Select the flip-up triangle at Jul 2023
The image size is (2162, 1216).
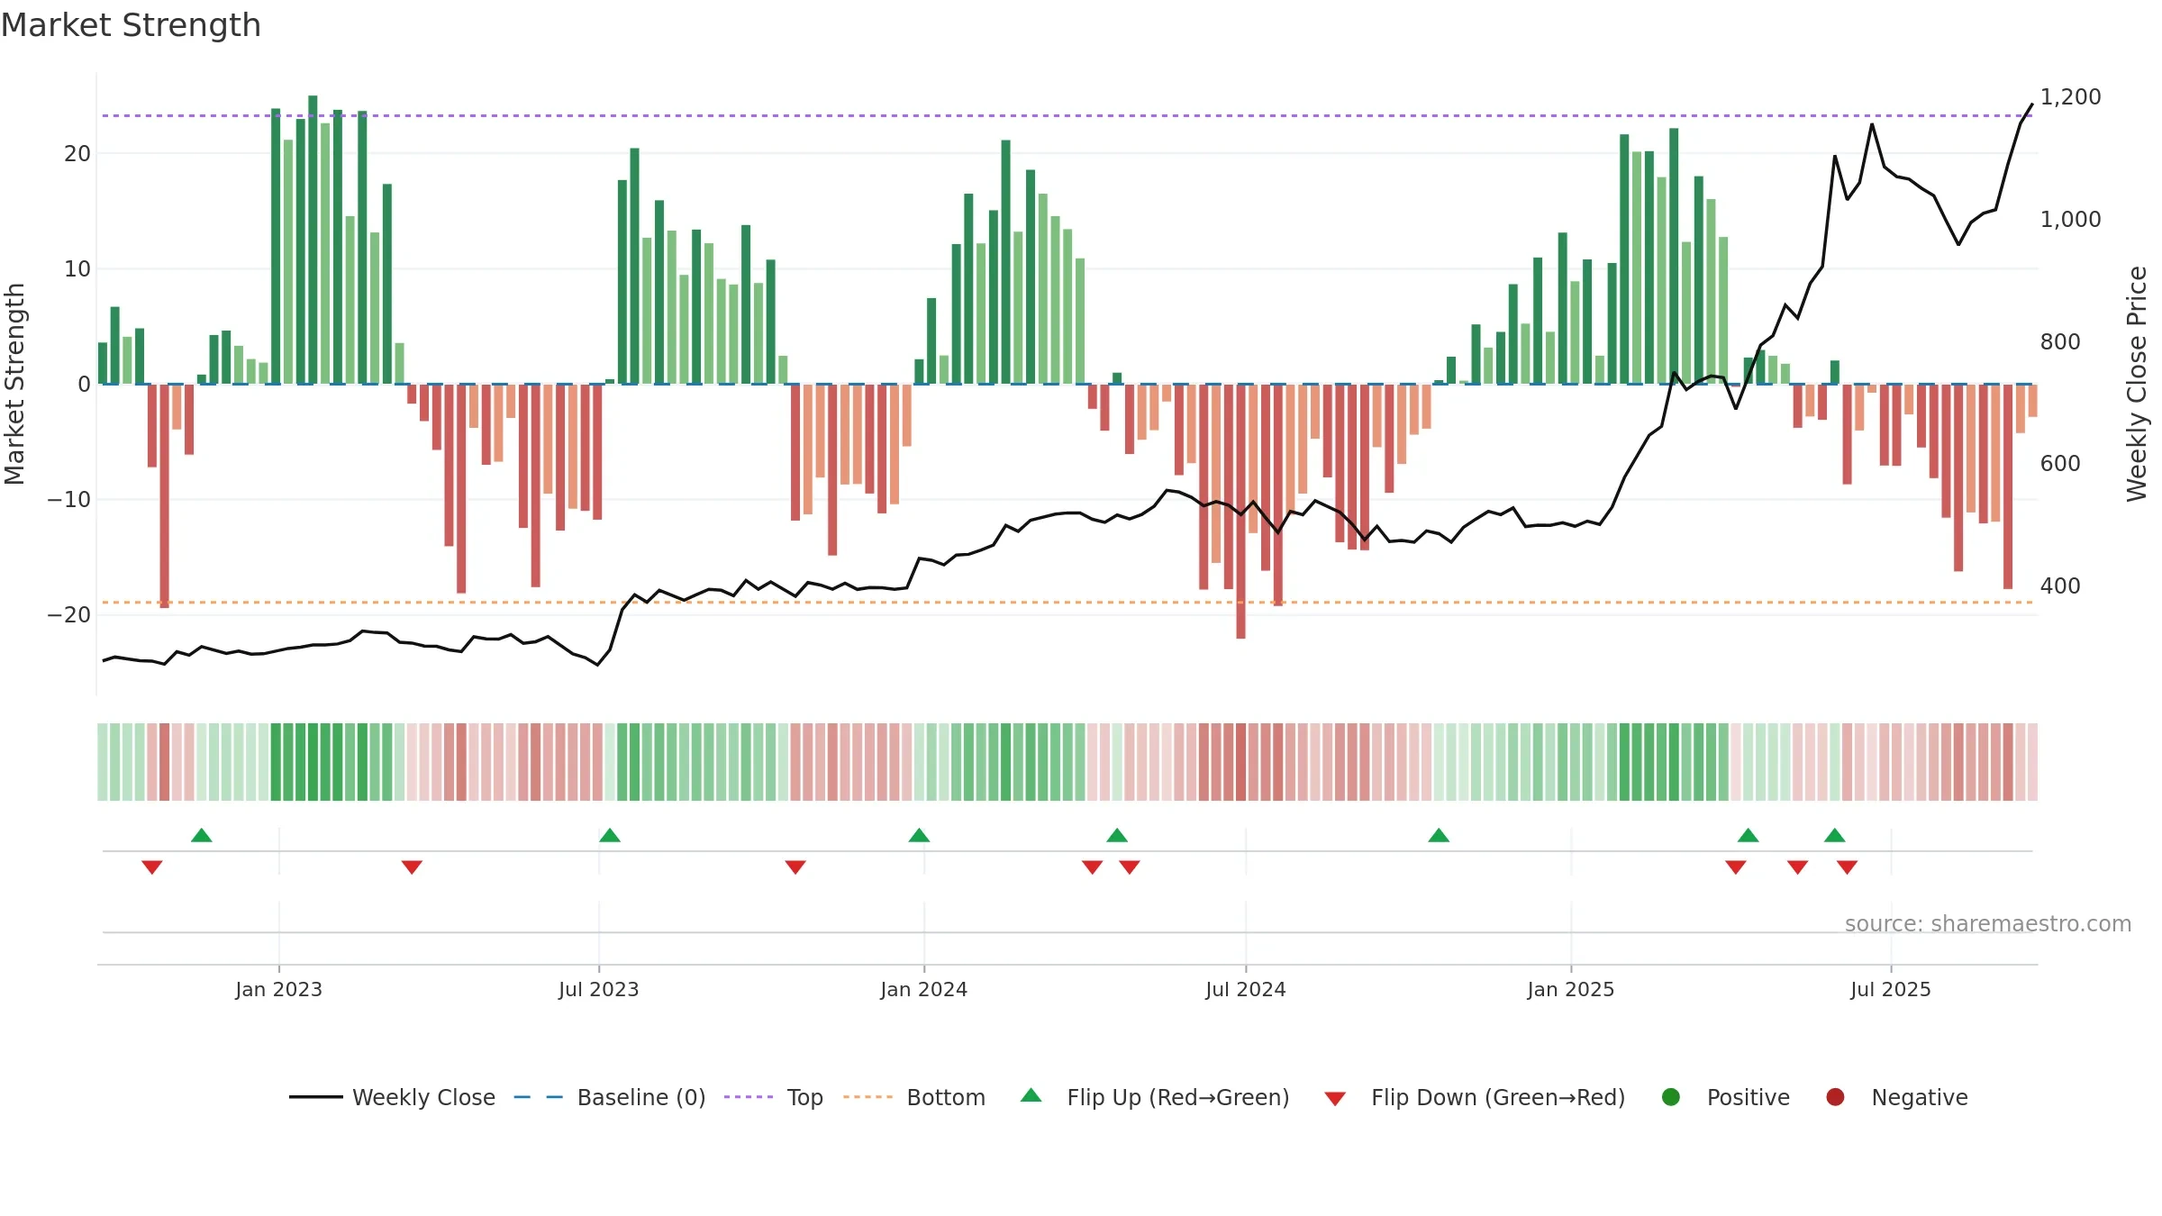610,835
